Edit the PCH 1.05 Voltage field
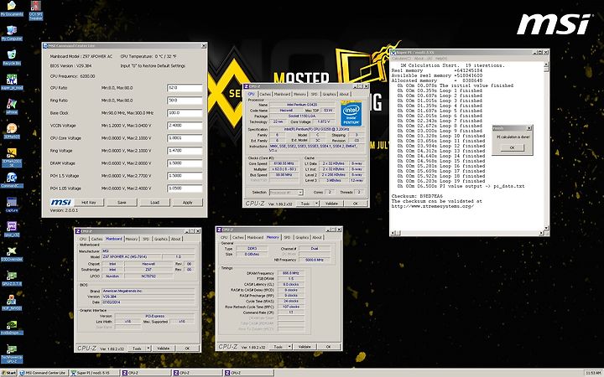 [185, 188]
